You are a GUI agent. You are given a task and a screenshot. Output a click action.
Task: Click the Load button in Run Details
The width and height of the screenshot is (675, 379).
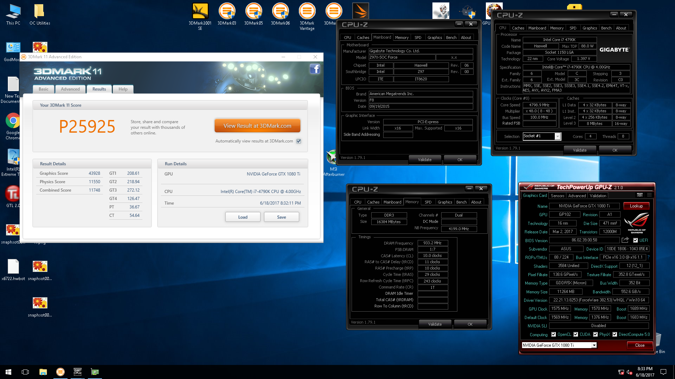(x=243, y=217)
